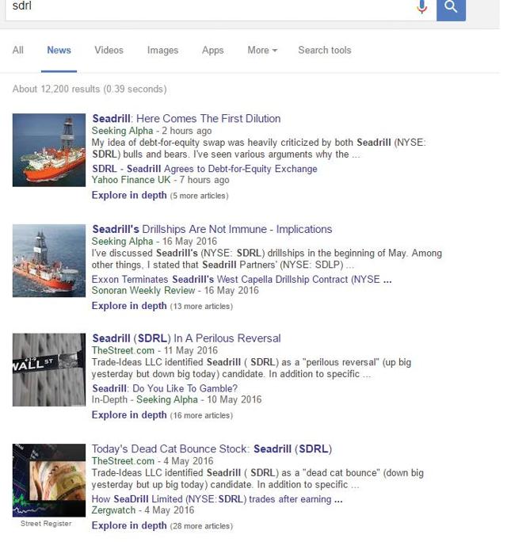Click 'Seeking Alpha - 2 hours ago' source line
Viewport: 507px width, 542px height.
151,131
